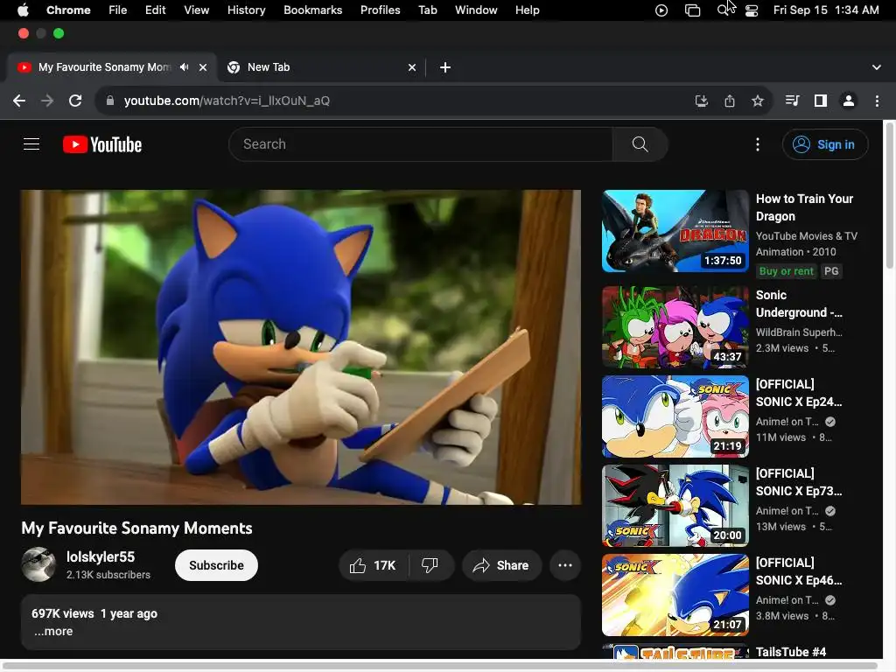Click the How to Train Your Dragon title
Screen dimensions: 896x672
[805, 207]
